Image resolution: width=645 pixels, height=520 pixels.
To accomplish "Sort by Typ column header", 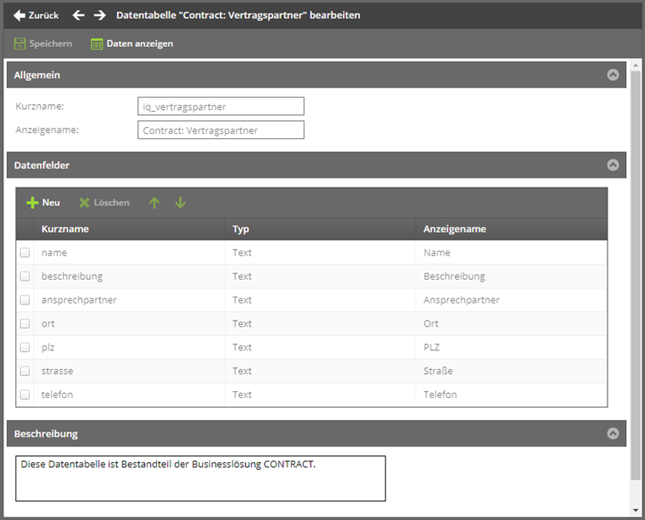I will point(320,229).
